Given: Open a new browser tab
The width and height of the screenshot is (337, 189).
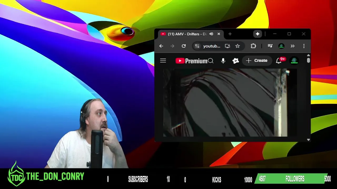Looking at the screenshot, I should [230, 34].
